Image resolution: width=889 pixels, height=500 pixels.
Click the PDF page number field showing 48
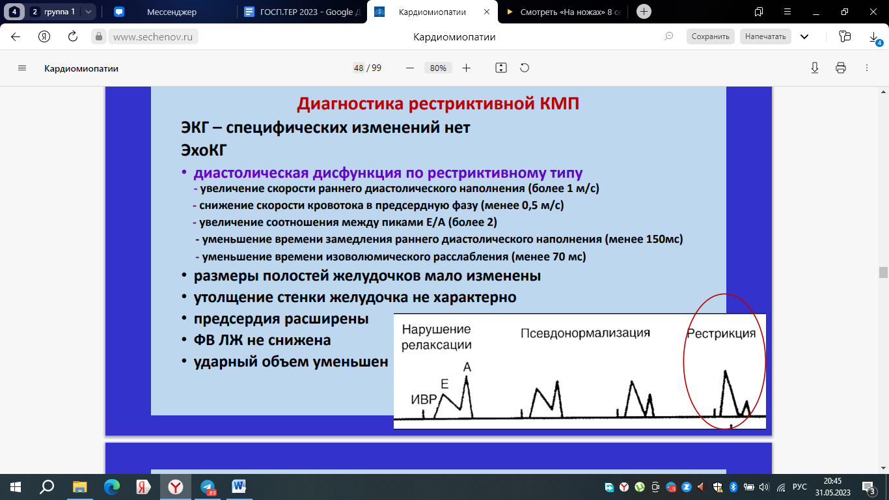coord(359,68)
